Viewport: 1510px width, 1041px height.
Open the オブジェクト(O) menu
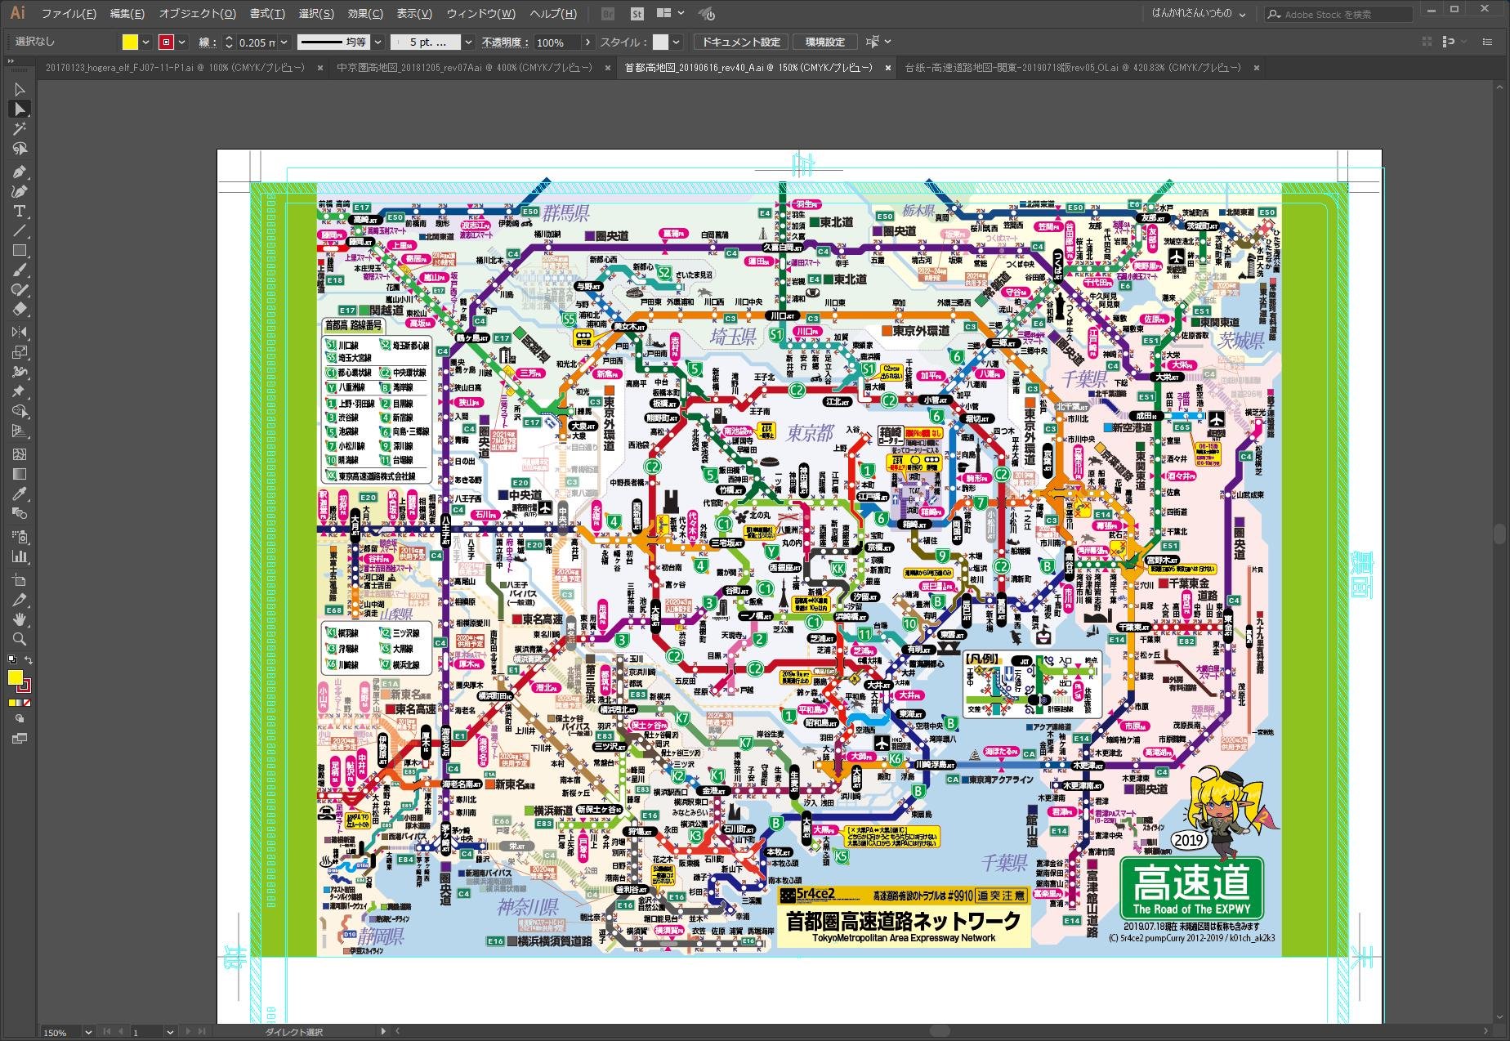(x=197, y=14)
